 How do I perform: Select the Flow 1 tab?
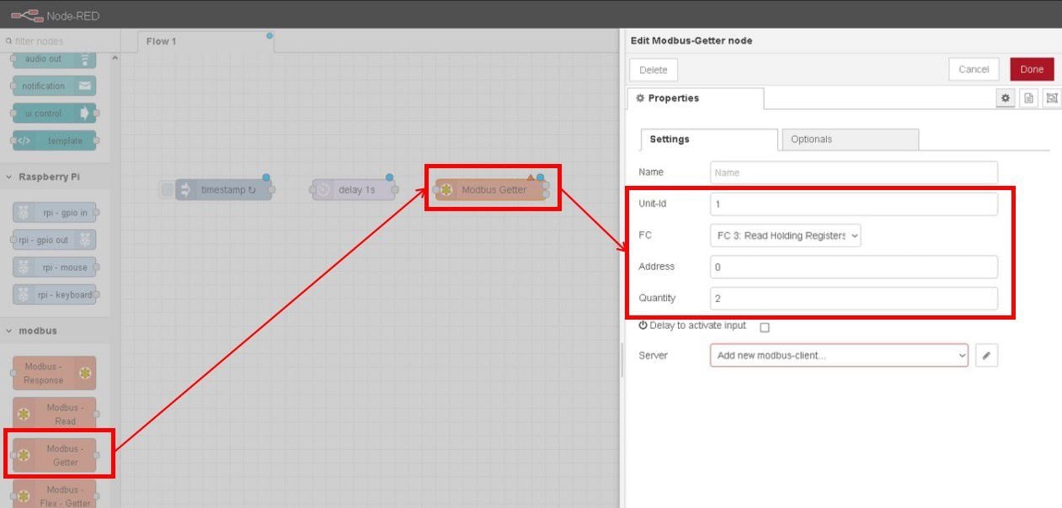point(162,41)
